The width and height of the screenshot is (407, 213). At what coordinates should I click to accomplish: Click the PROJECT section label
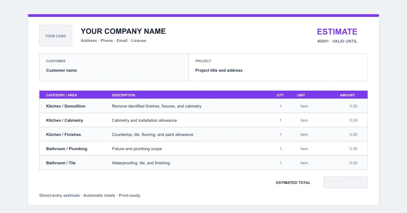[x=203, y=61]
